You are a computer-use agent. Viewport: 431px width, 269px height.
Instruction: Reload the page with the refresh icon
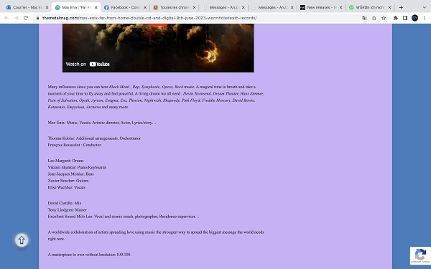coord(26,18)
